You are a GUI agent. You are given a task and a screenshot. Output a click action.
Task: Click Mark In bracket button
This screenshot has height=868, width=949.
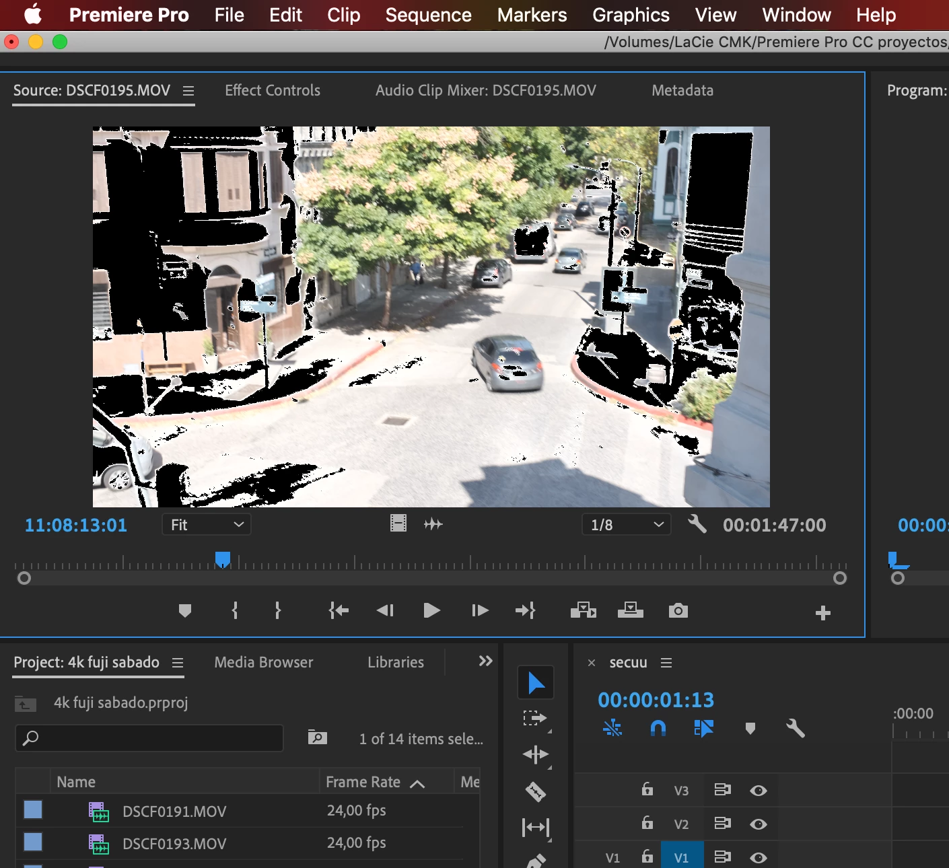[x=235, y=611]
